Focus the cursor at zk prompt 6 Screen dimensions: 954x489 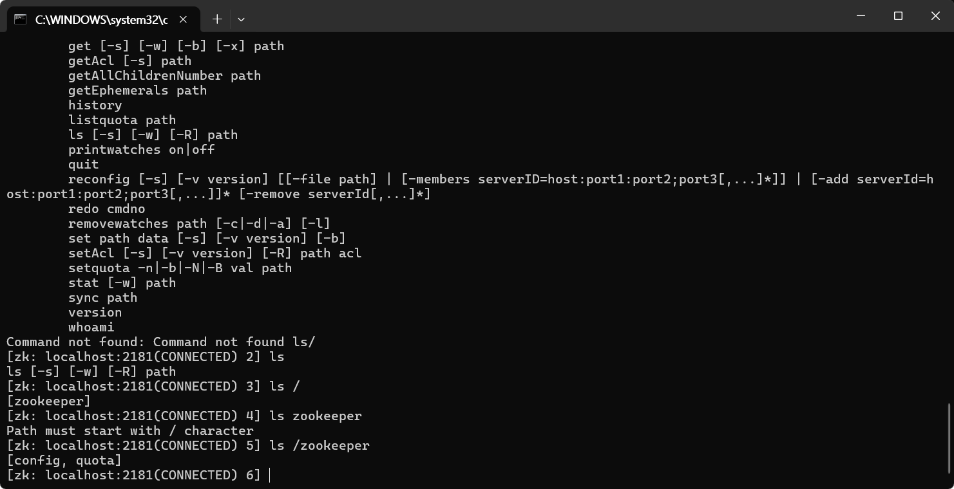pos(270,475)
